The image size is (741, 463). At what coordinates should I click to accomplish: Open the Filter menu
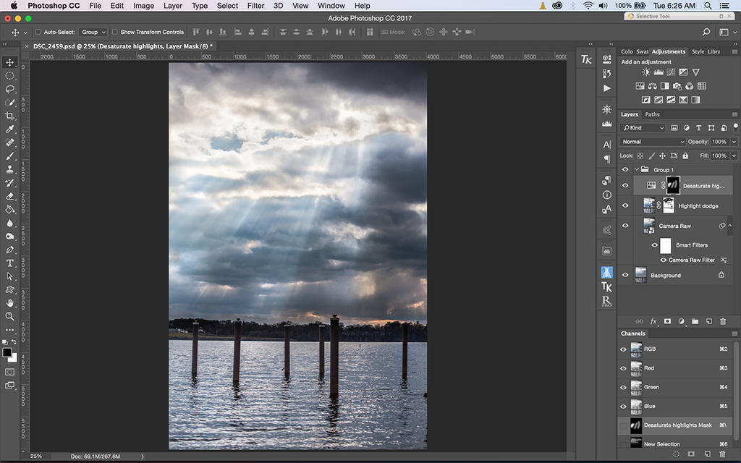[255, 6]
